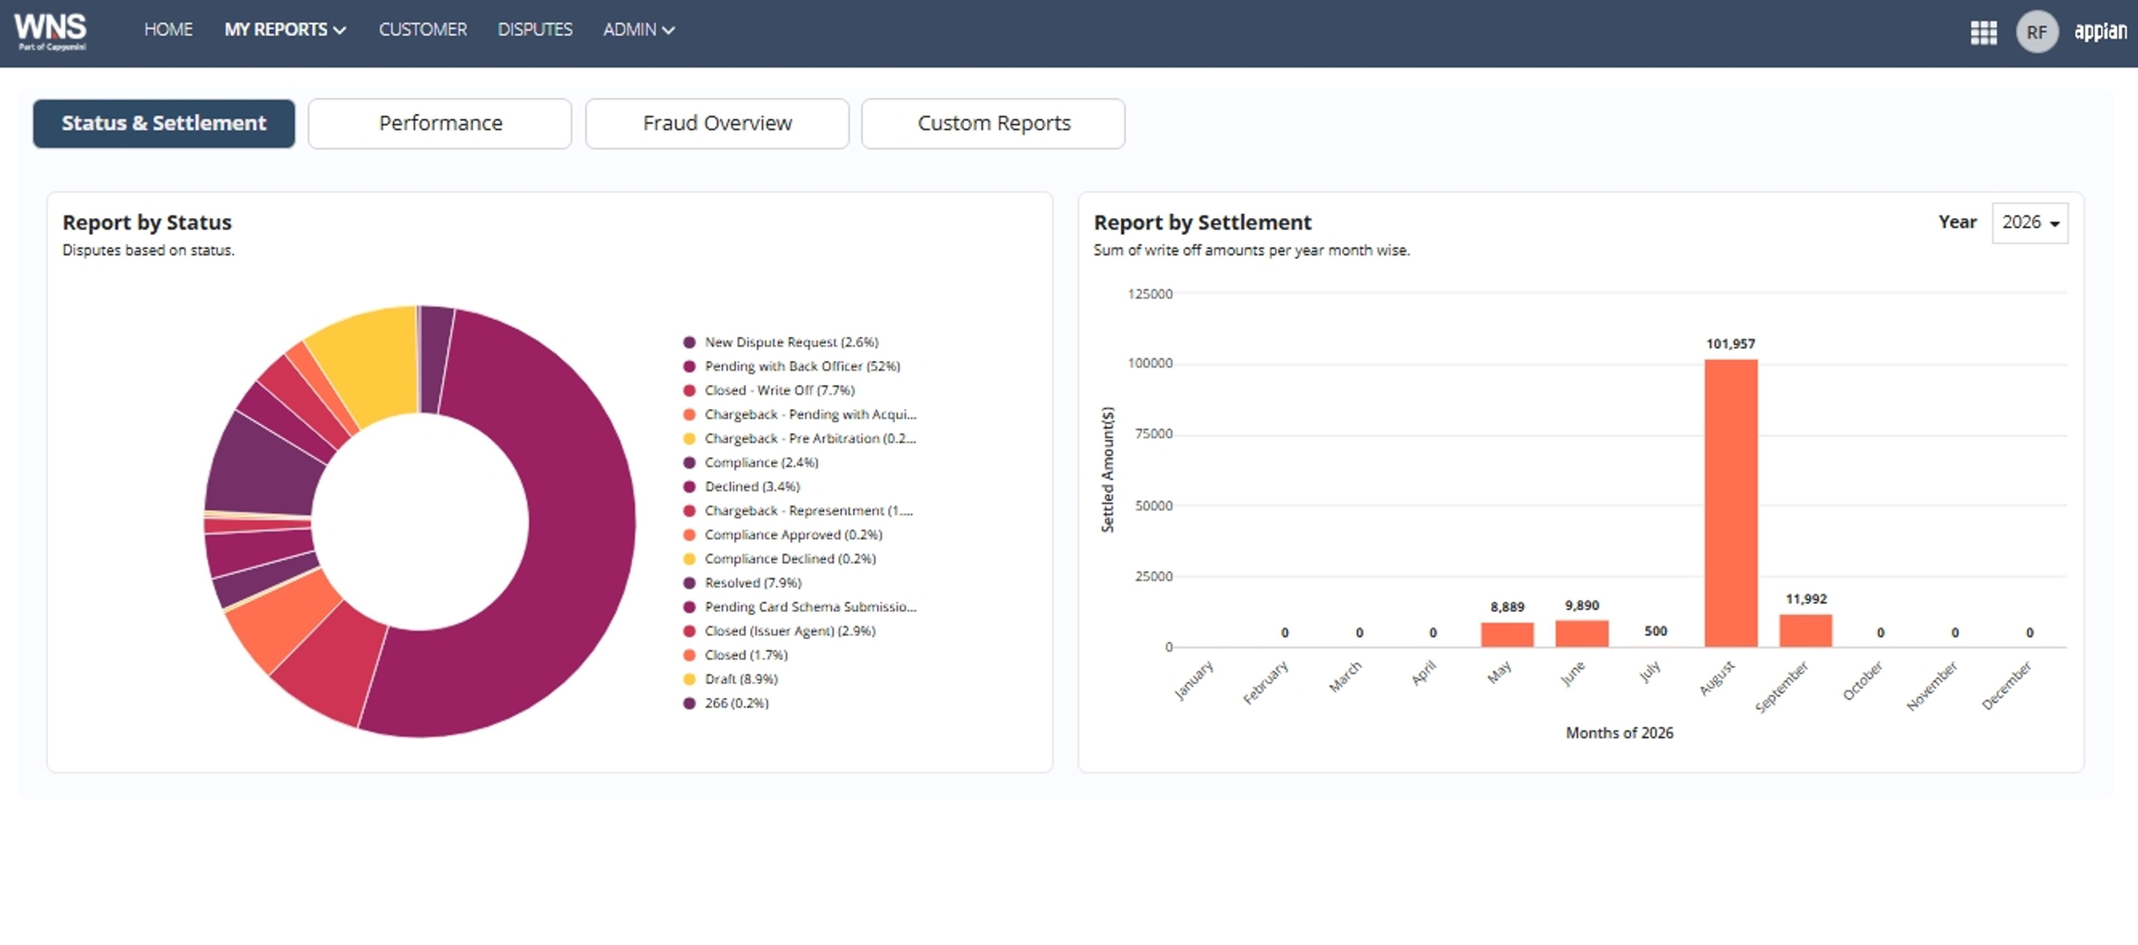
Task: Select the Pending with Back Officer (52%) label
Action: 802,366
